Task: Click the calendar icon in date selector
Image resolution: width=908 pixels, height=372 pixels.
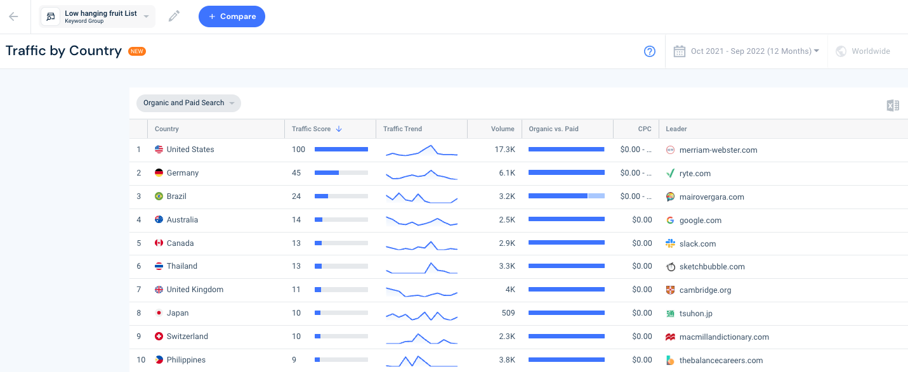Action: 679,51
